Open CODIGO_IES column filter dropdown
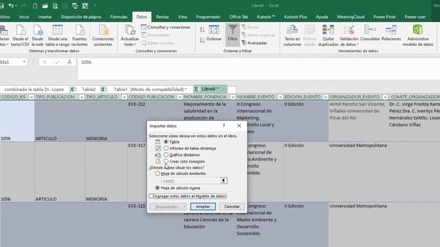 (x=32, y=97)
